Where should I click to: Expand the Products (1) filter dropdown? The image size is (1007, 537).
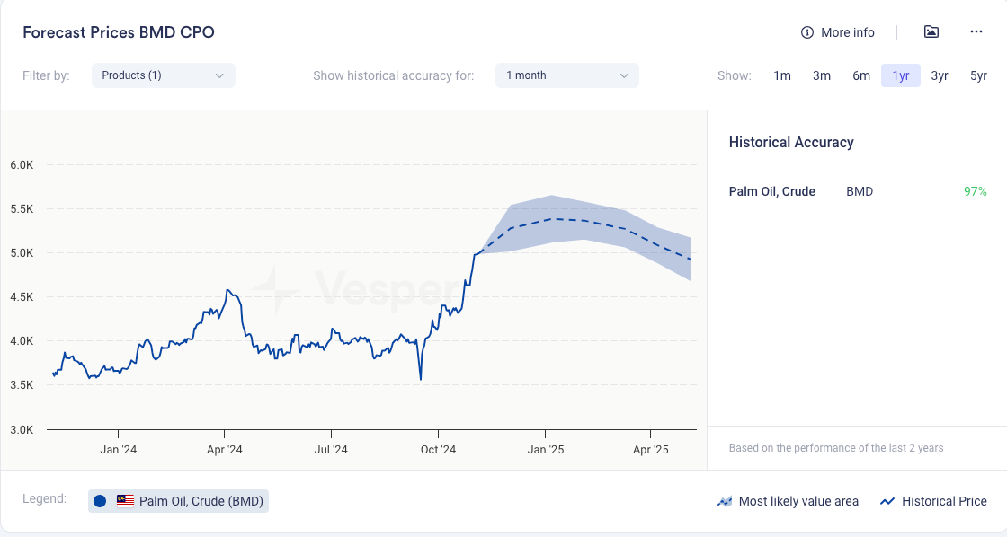pos(163,75)
